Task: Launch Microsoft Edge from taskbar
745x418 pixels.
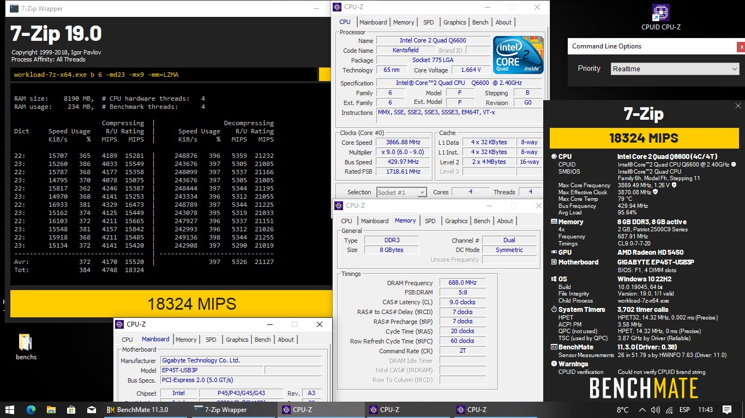Action: coord(31,410)
